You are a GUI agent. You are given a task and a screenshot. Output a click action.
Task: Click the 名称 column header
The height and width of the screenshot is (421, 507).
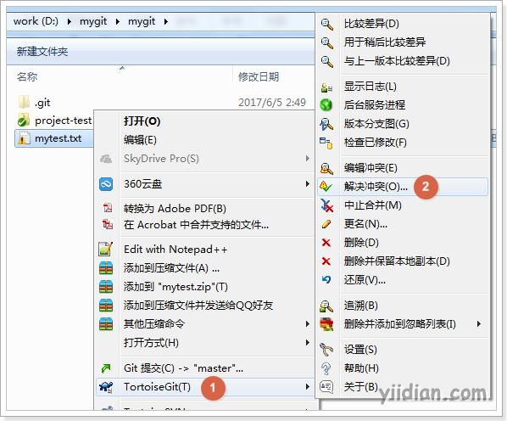pos(27,76)
